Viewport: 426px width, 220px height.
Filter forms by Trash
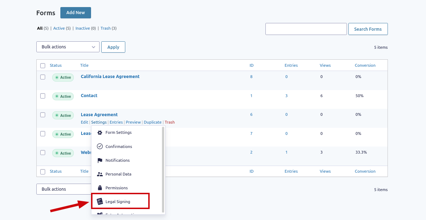pos(105,28)
